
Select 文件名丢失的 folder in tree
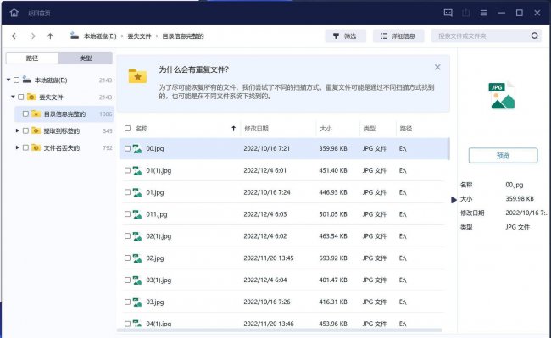(62, 147)
